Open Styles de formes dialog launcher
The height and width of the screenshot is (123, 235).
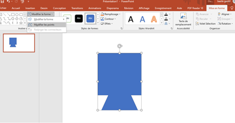pyautogui.click(x=121, y=28)
